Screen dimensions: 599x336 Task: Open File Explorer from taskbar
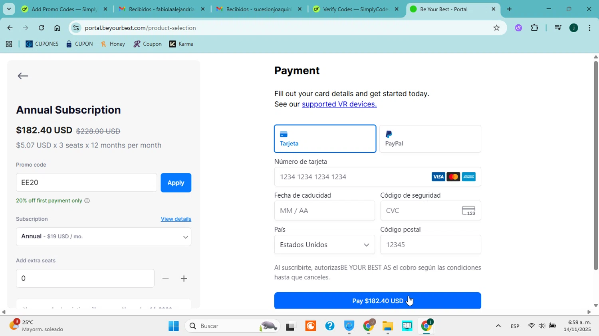[387, 326]
